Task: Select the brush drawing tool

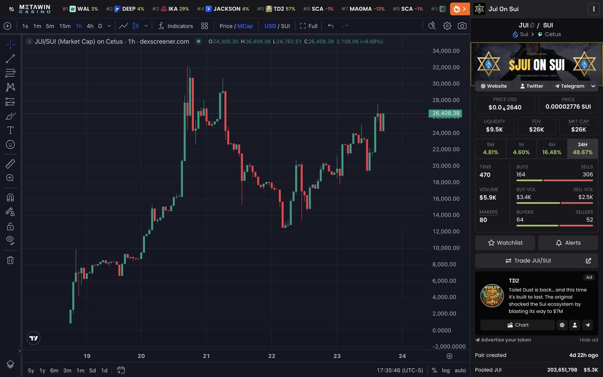Action: (x=10, y=116)
